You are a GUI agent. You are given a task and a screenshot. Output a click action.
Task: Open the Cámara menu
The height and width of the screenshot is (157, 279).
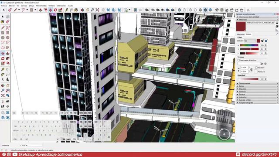click(24, 6)
